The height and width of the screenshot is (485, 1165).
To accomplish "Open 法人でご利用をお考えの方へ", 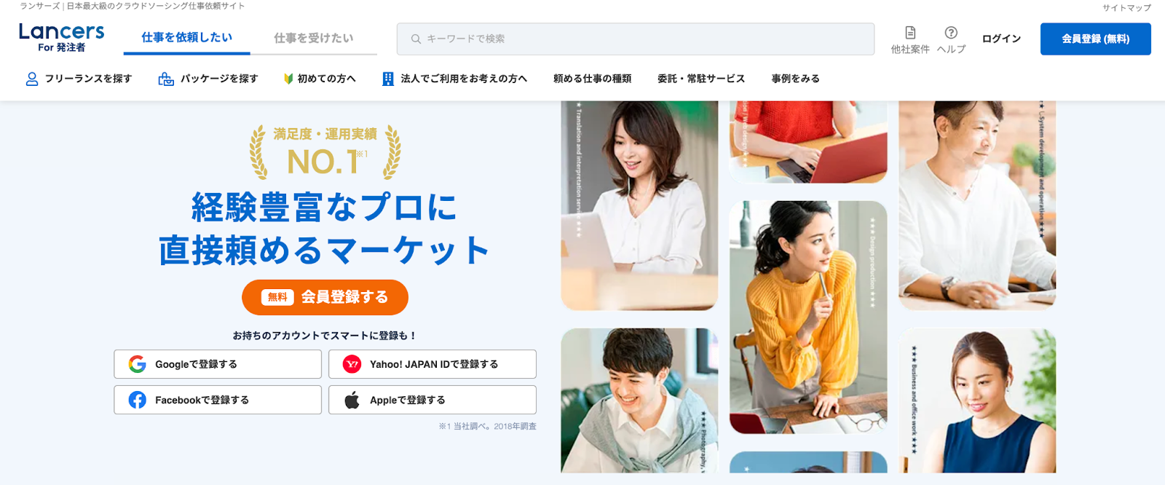I will point(454,79).
